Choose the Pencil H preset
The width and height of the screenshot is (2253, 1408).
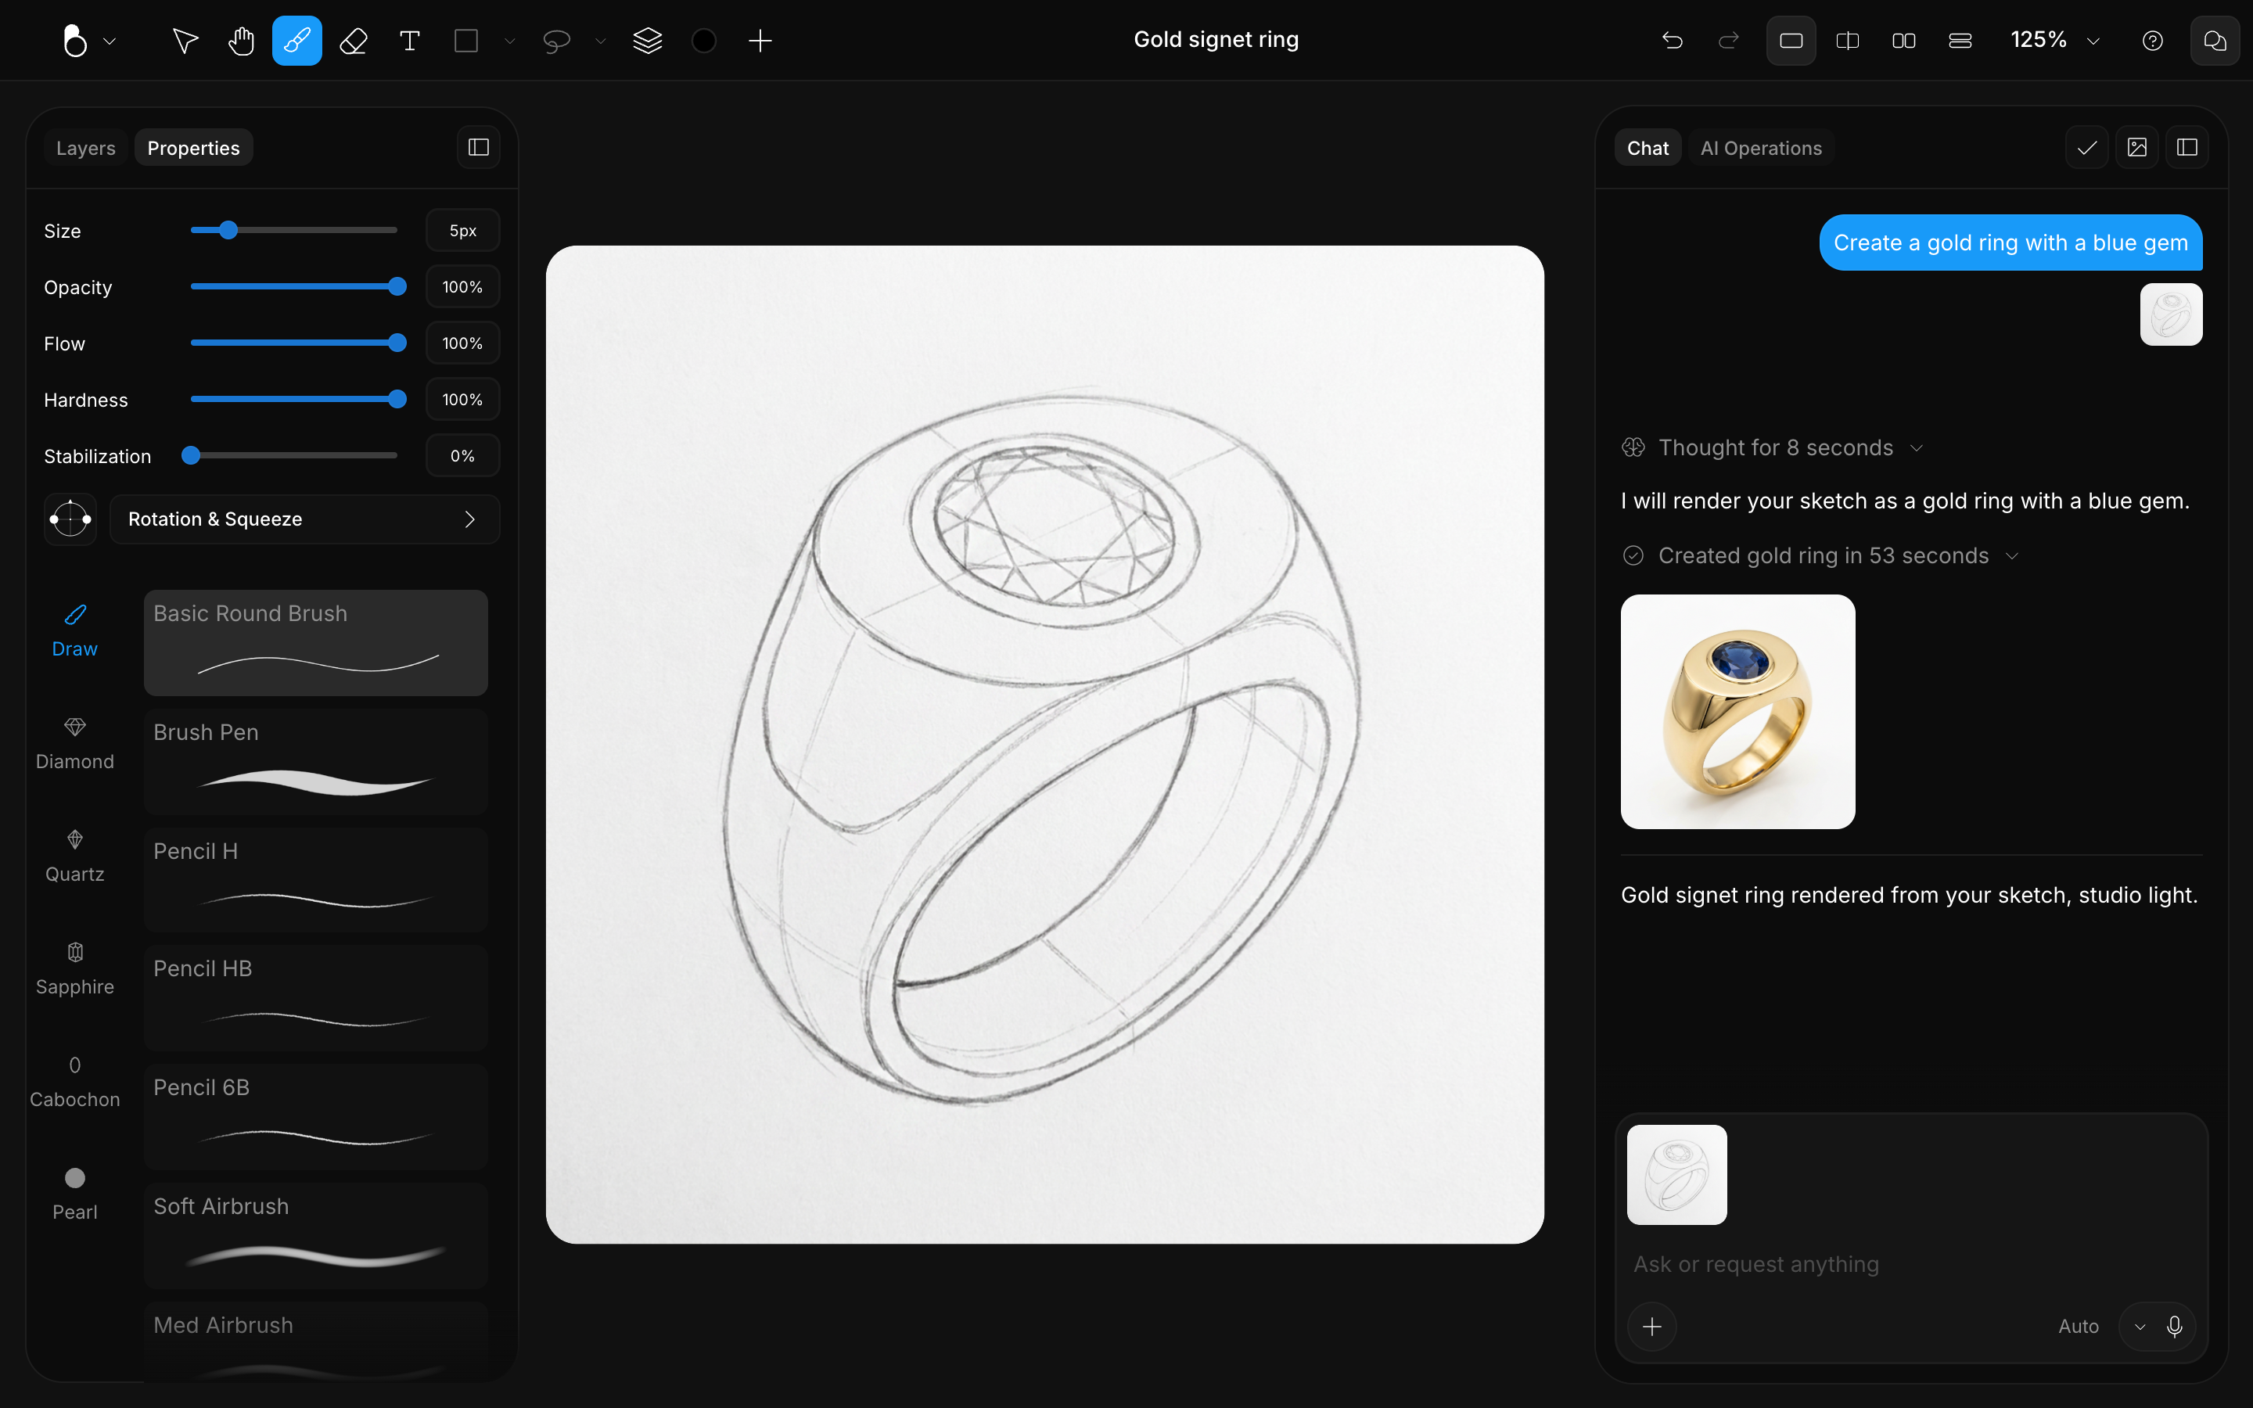(x=315, y=880)
